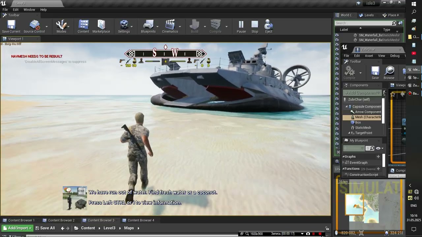Open the Asset menu in ZubrChar window
Screen dimensions: 422x237
369,56
